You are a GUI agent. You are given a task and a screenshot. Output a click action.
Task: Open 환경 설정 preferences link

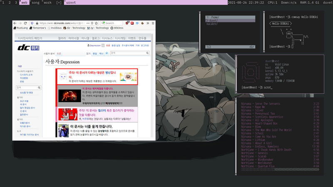coord(116,45)
